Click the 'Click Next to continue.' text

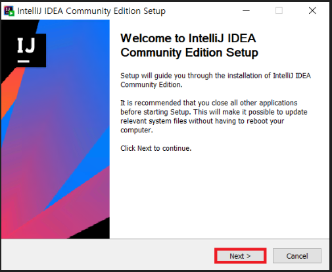[x=156, y=148]
